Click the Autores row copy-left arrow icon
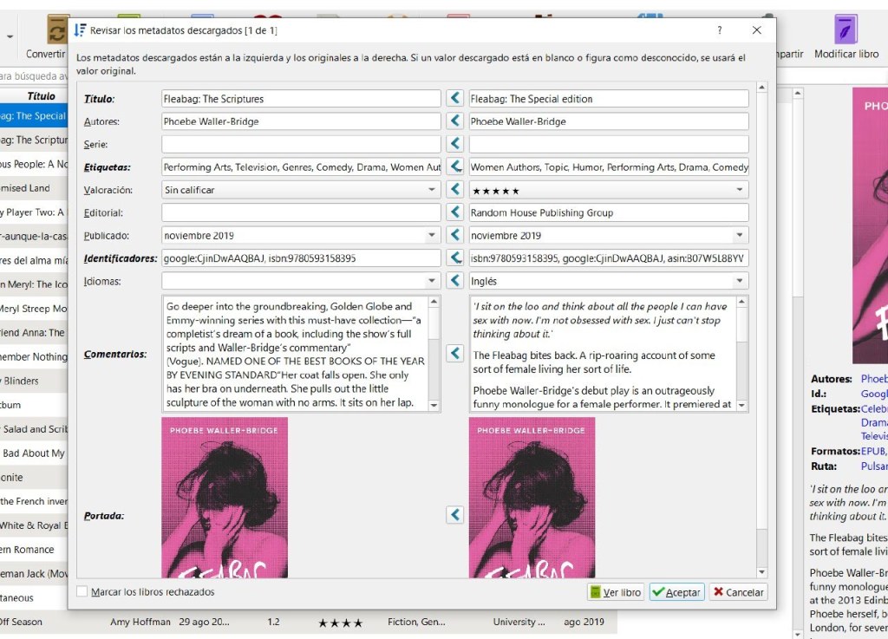 455,121
